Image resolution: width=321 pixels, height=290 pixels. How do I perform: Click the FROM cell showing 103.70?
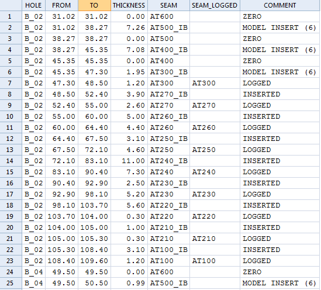tap(61, 216)
